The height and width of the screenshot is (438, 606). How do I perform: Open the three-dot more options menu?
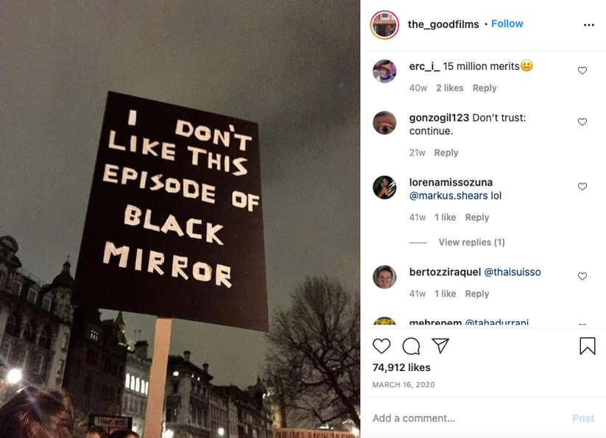click(x=588, y=25)
